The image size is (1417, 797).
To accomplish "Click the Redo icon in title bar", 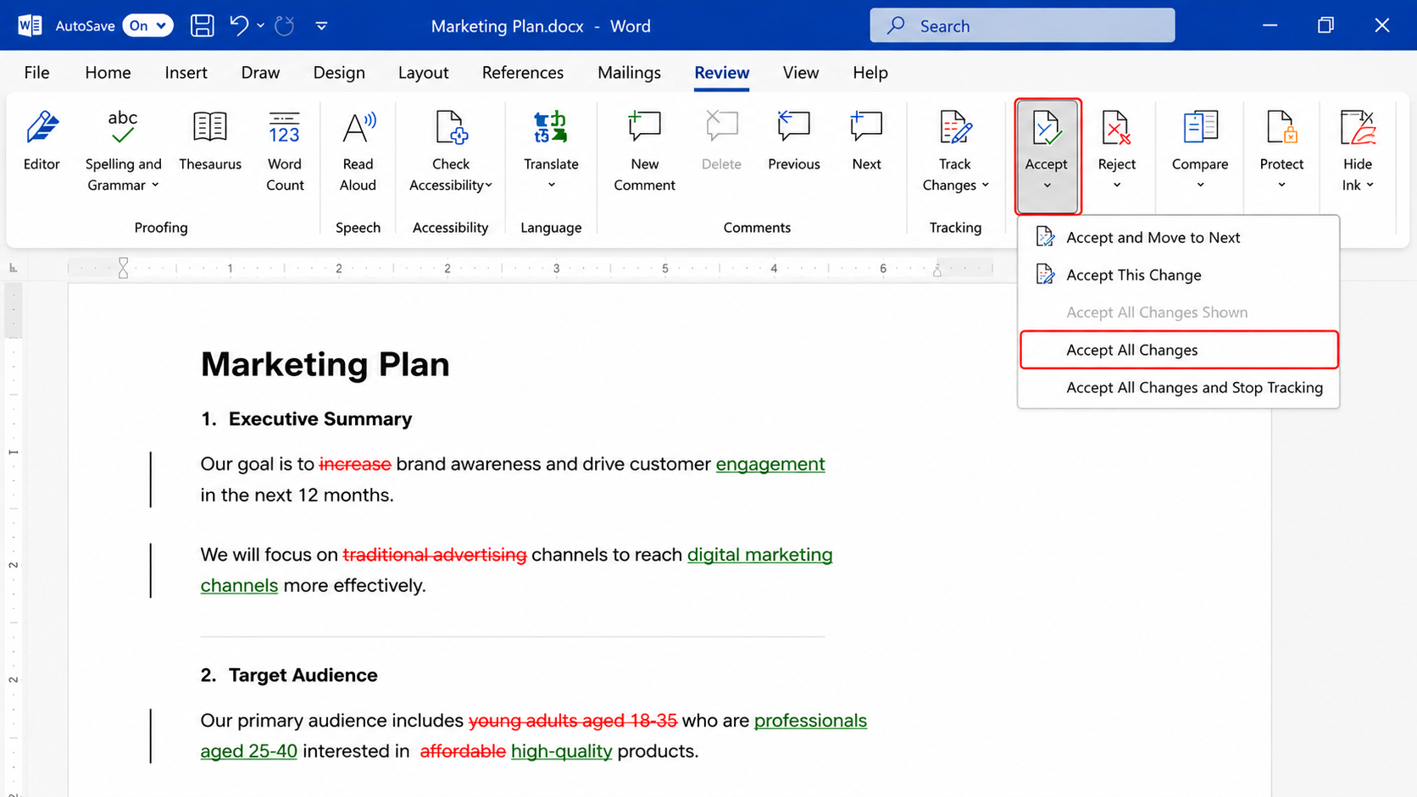I will pyautogui.click(x=285, y=25).
